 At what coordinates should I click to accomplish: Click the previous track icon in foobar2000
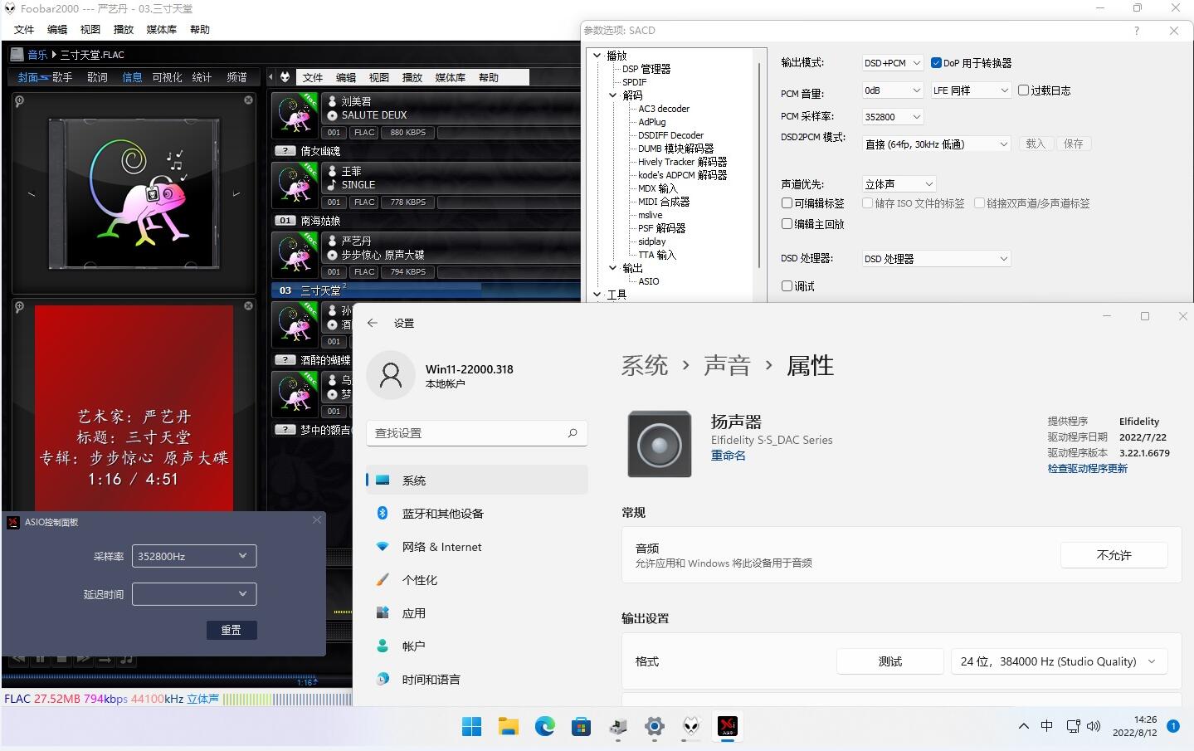(19, 658)
